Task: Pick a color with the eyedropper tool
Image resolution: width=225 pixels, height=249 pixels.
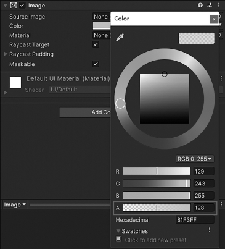Action: [x=120, y=37]
